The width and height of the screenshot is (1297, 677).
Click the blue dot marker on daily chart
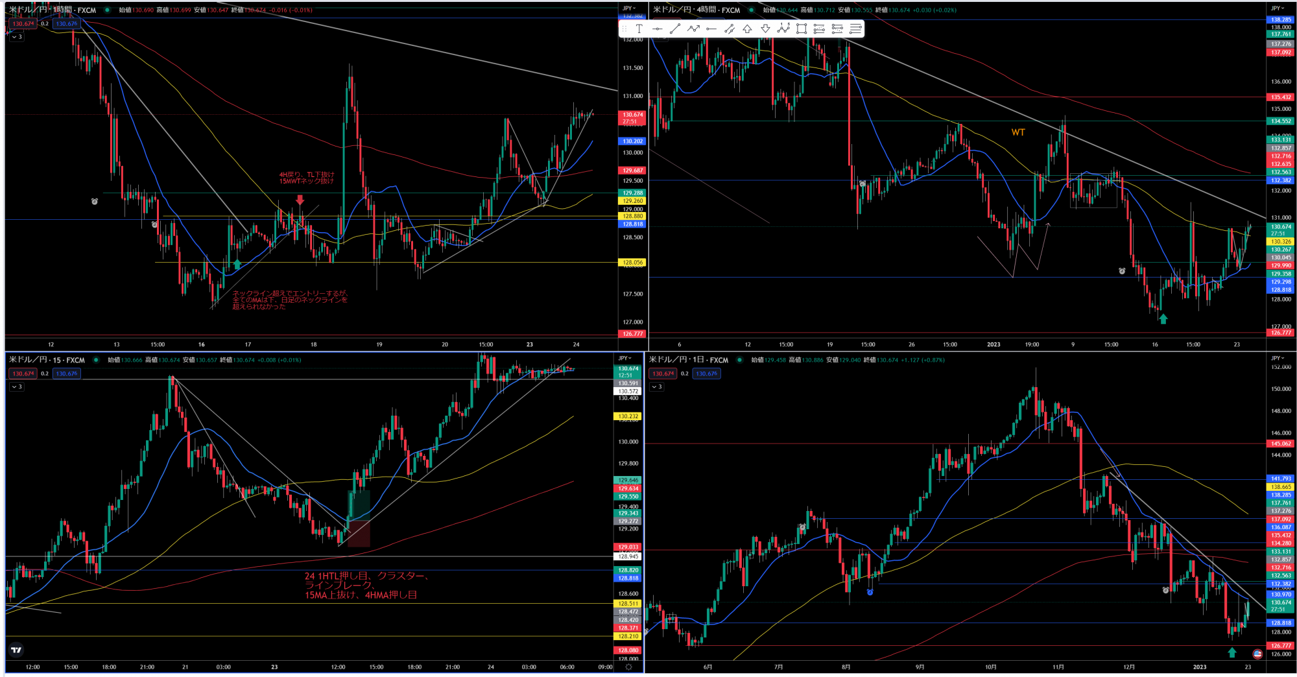[x=870, y=592]
